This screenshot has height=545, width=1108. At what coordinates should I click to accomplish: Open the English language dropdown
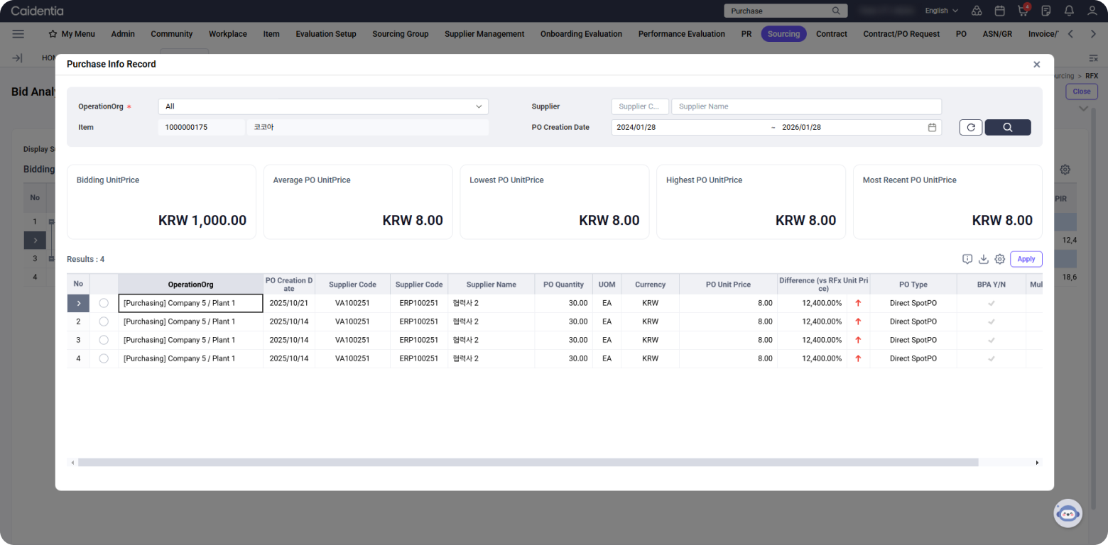pyautogui.click(x=941, y=11)
